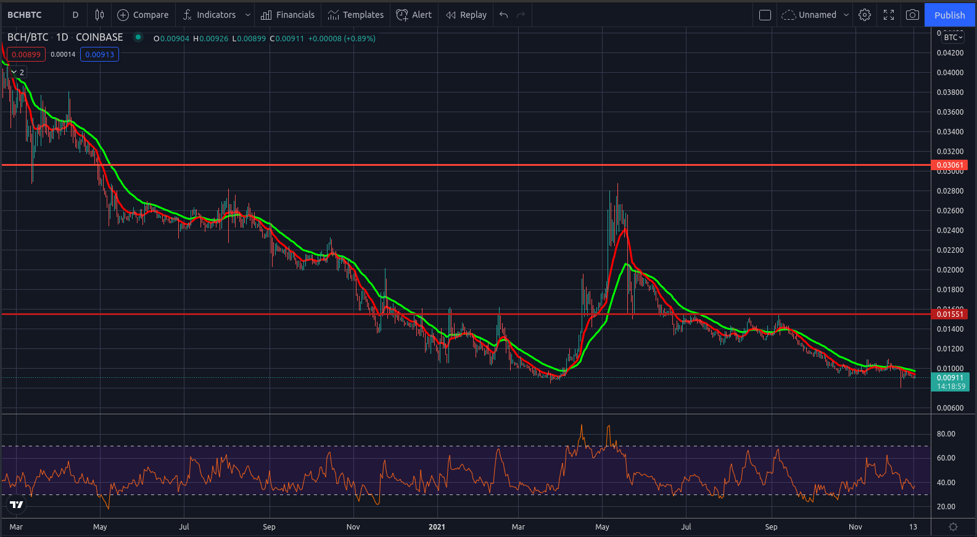Screen dimensions: 977x537
Task: Open indicator Templates
Action: [356, 15]
